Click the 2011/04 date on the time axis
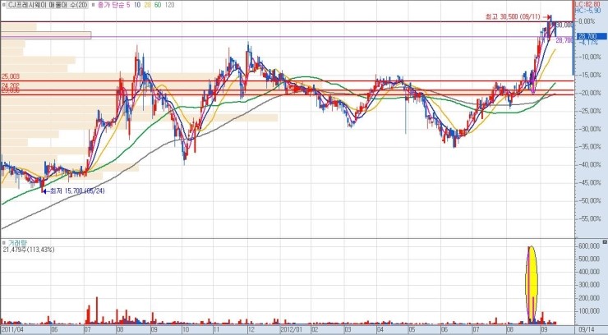Viewport: 608px width, 335px height. pos(12,330)
